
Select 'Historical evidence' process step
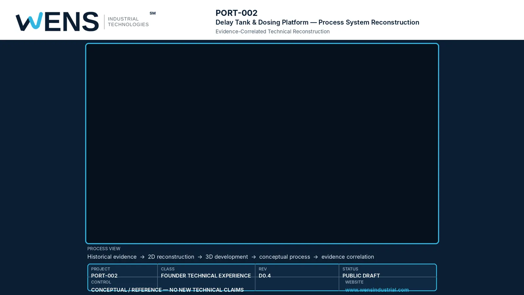[x=112, y=257]
